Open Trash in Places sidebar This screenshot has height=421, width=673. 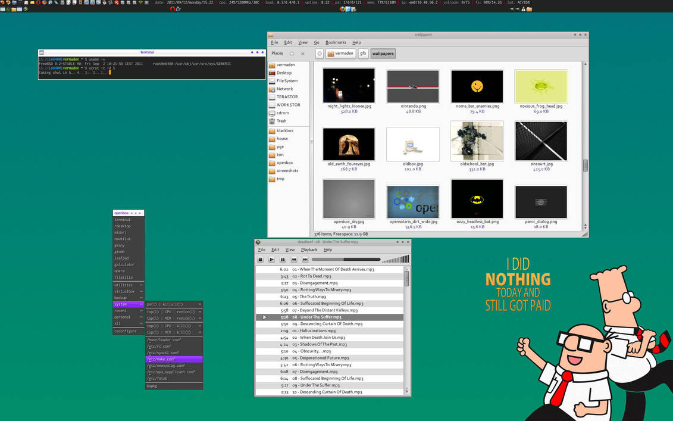[289, 121]
